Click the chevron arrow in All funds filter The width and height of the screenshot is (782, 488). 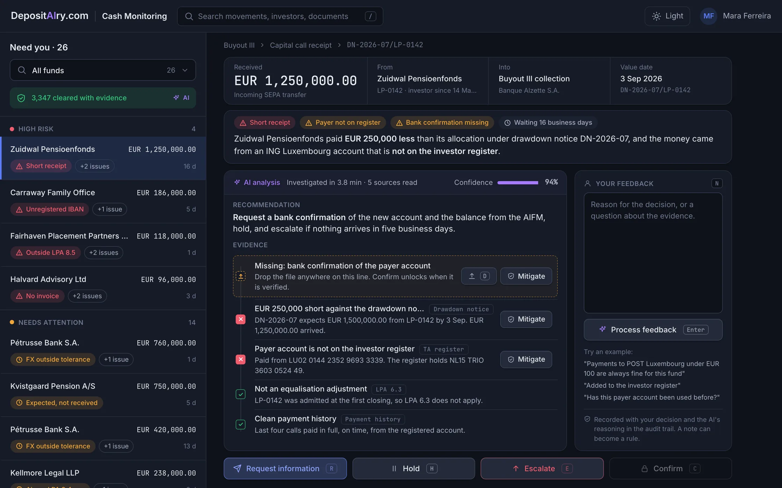(185, 70)
